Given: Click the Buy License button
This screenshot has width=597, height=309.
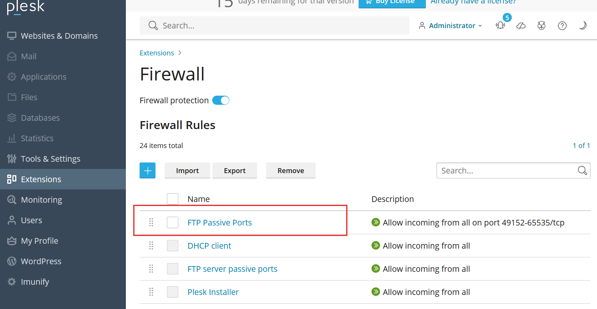Looking at the screenshot, I should [392, 3].
